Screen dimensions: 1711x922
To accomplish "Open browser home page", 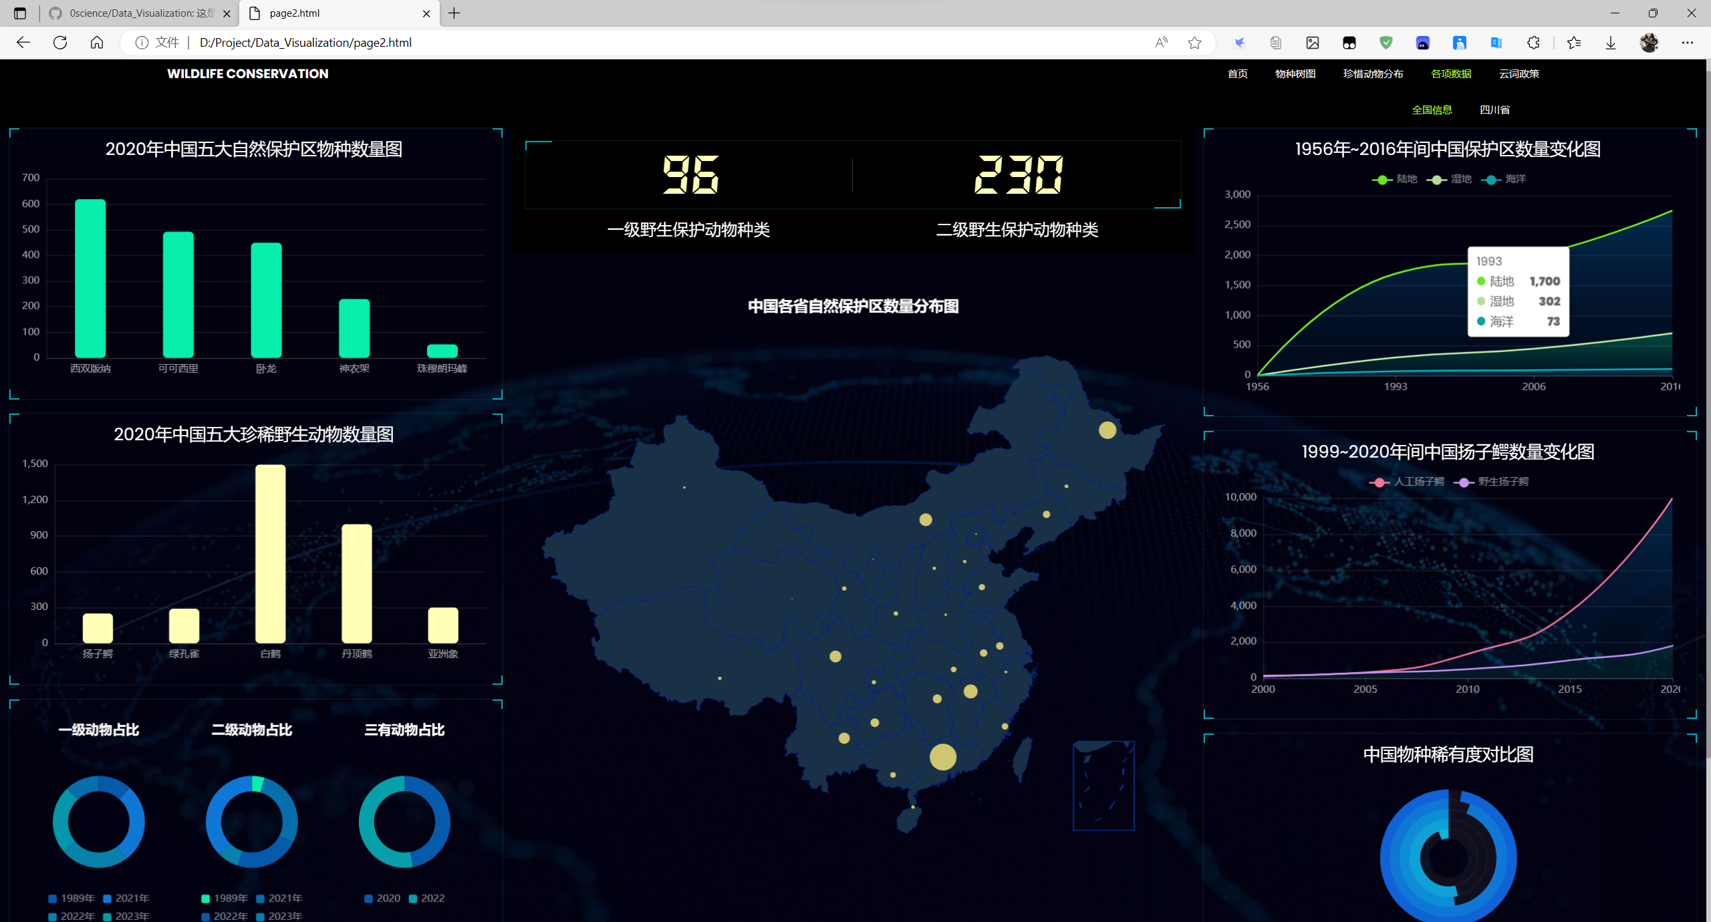I will click(97, 43).
